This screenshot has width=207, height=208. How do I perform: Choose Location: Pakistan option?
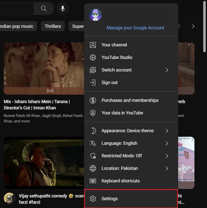131,168
